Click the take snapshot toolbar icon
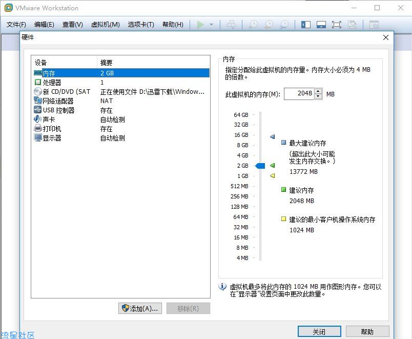 point(254,25)
